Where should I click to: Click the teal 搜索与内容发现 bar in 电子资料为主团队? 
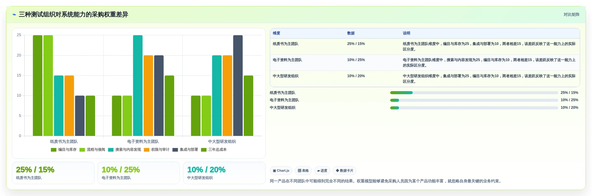tap(138, 85)
